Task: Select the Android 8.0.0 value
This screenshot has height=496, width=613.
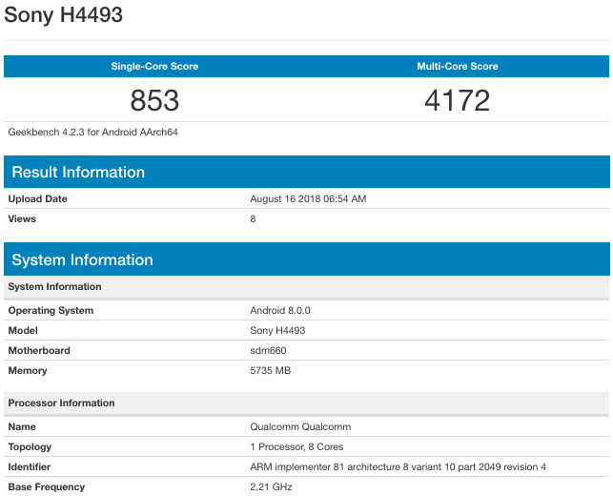Action: tap(280, 311)
